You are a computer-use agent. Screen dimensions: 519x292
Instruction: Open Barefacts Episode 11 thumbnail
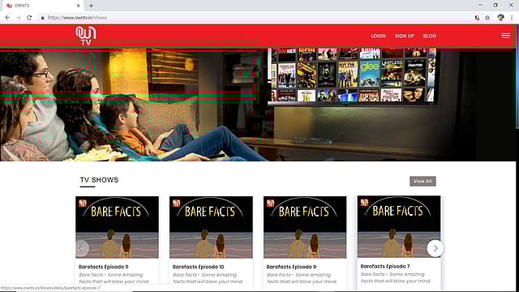(117, 227)
